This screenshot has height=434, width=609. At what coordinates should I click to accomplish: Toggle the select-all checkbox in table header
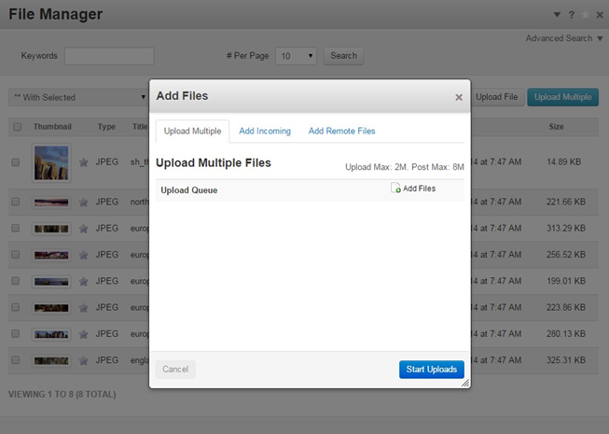[16, 127]
